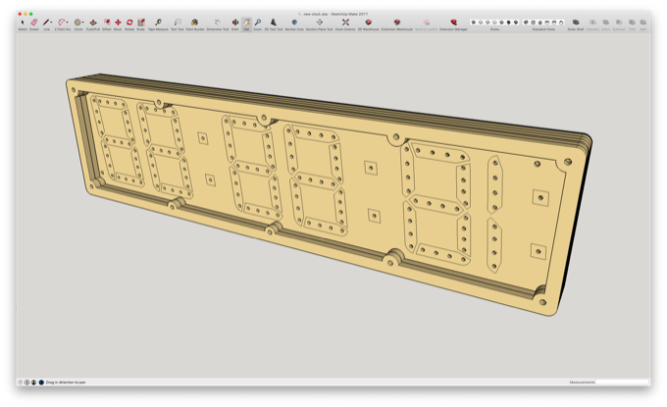Select the last Styles display button
Screen dimensions: 667x407
[x=516, y=23]
